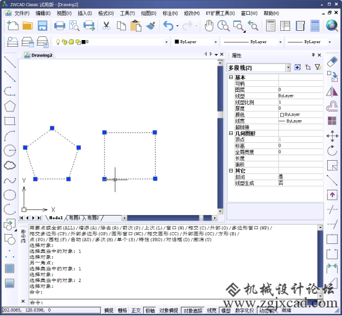Open the 文件(F) menu
The image size is (342, 316).
22,14
